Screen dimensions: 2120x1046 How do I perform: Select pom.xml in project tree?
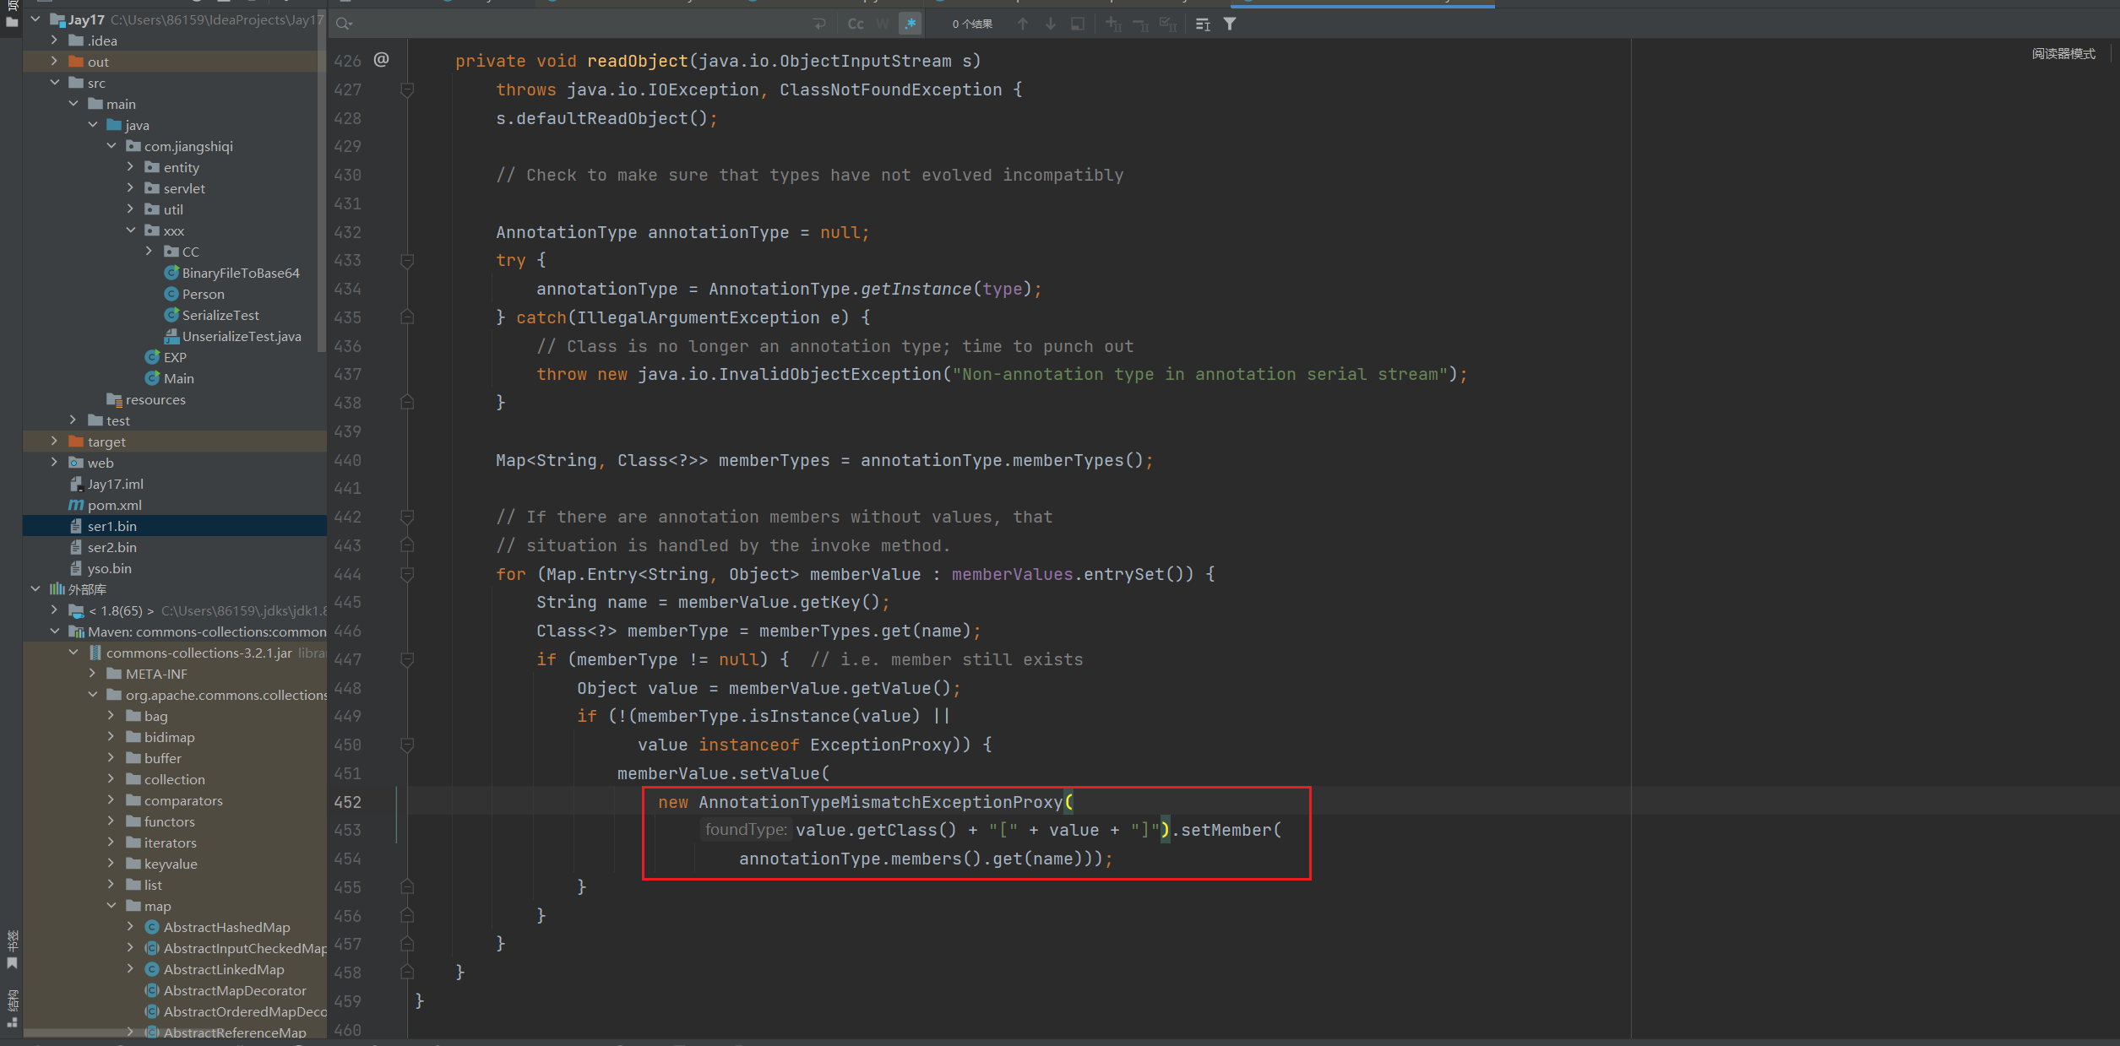(x=114, y=505)
